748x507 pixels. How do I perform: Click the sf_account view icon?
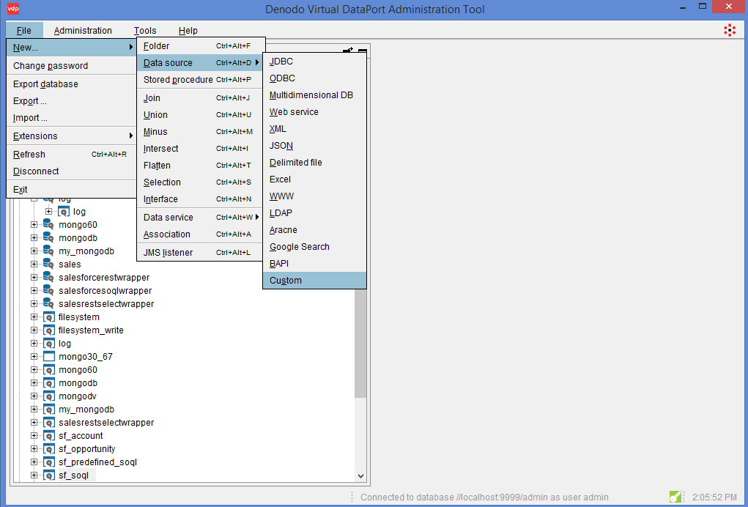[48, 435]
